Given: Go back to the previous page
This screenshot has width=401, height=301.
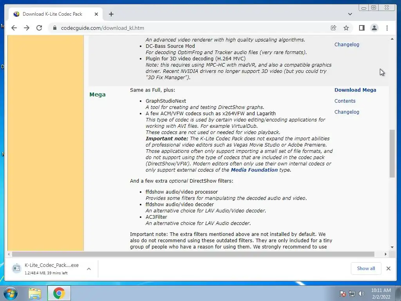Looking at the screenshot, I should point(14,28).
